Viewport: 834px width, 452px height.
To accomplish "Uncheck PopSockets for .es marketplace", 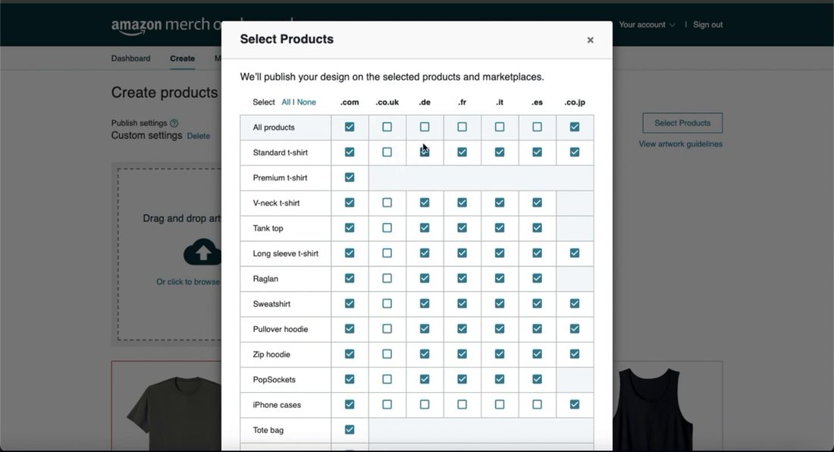I will pyautogui.click(x=538, y=379).
